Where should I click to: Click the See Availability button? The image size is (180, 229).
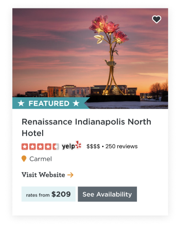click(x=108, y=194)
